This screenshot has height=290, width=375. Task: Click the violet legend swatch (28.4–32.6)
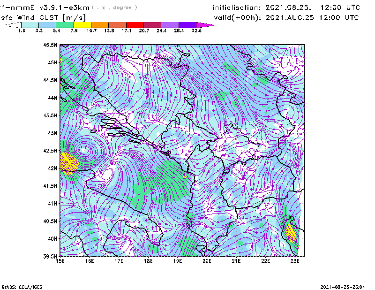[187, 25]
